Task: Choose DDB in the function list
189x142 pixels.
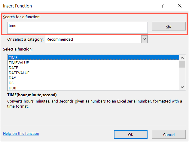Action: click(93, 88)
